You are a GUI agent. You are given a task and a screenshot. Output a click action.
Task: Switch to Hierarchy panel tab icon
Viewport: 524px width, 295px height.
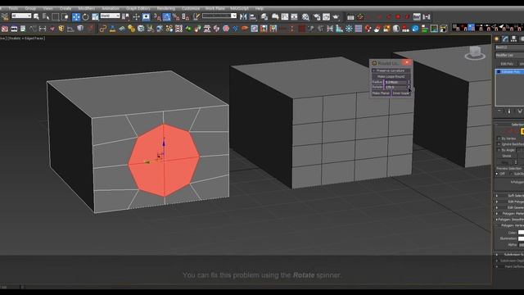point(514,39)
